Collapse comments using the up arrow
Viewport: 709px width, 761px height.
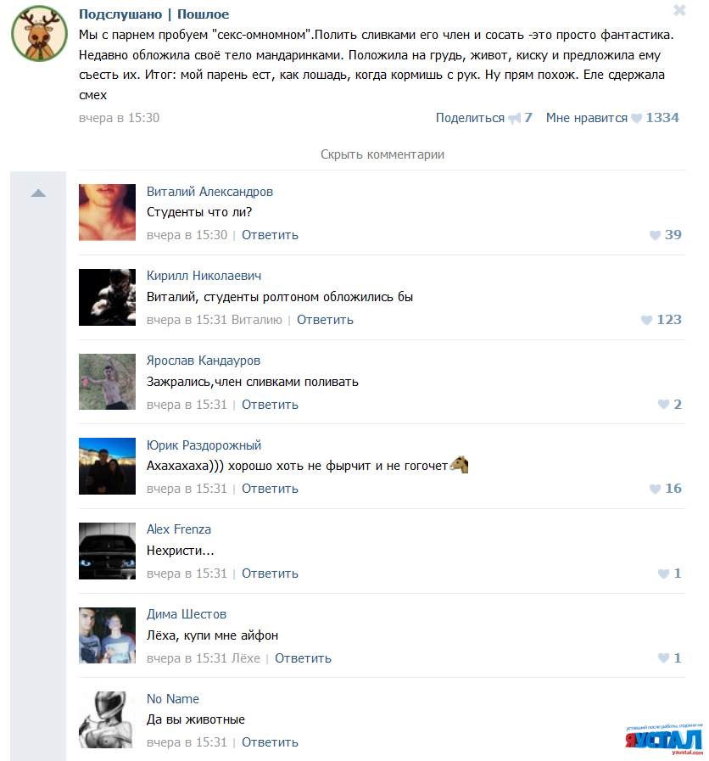[x=38, y=193]
